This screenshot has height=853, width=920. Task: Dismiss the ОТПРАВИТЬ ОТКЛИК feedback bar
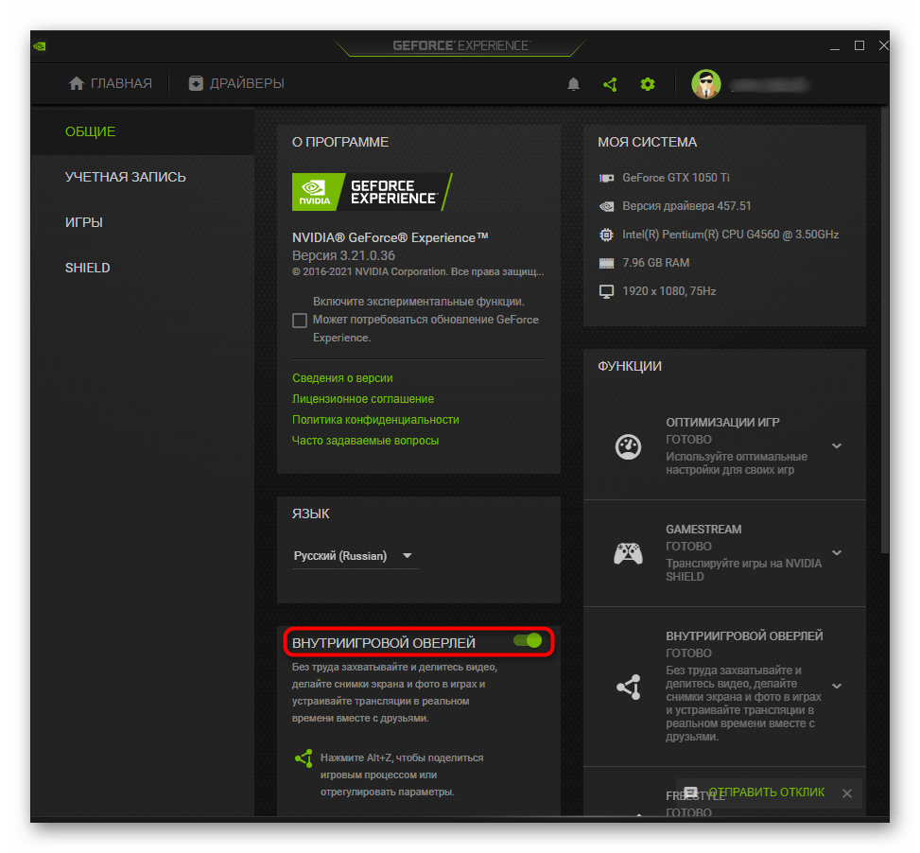coord(846,793)
